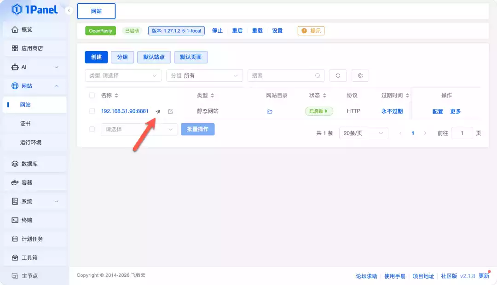Open the site via the paper-plane launch icon
497x285 pixels.
[158, 111]
